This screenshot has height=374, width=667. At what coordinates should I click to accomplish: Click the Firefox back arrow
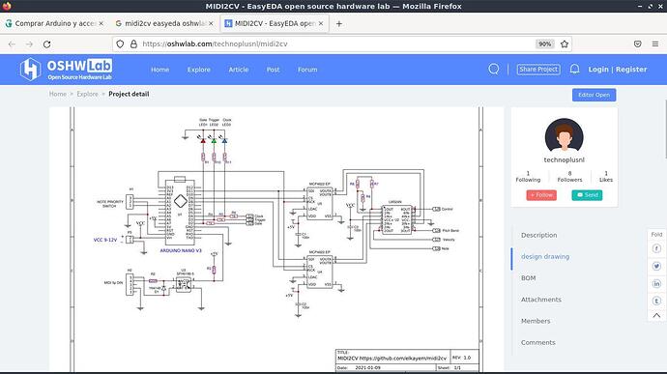point(12,43)
